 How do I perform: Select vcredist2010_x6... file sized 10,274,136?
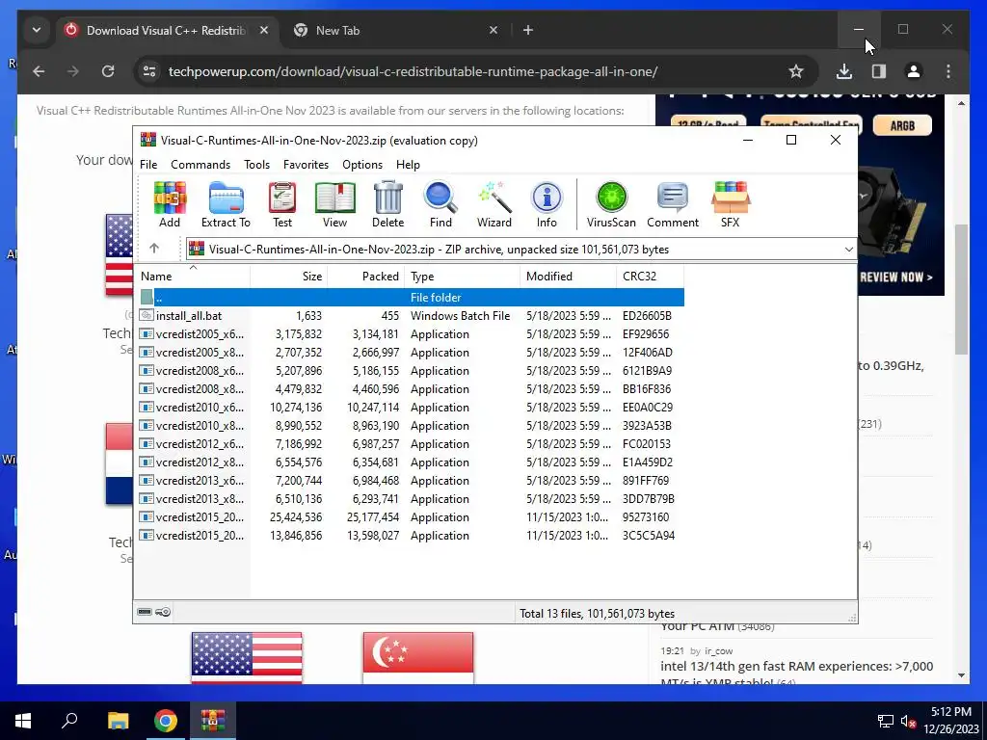411,408
